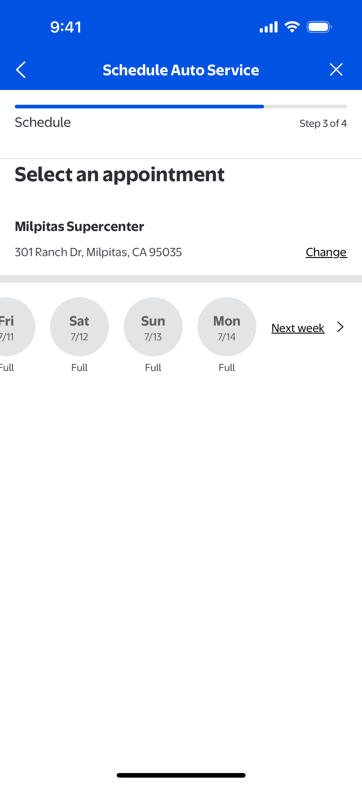Open the Next week link

298,328
